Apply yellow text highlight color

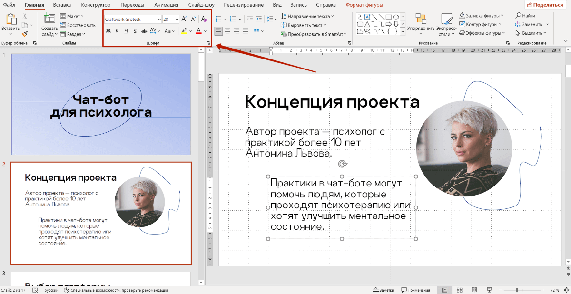(184, 31)
